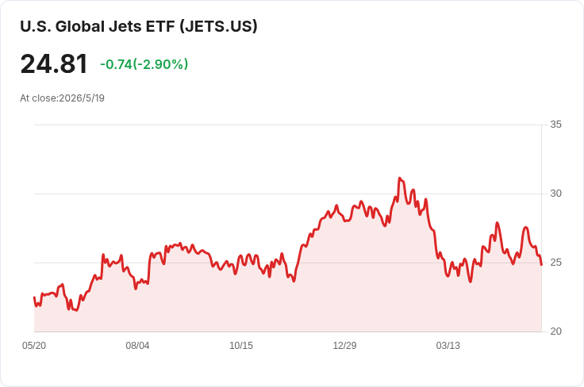This screenshot has width=584, height=387.
Task: Click the -0.74(-2.90%) change value
Action: point(144,64)
